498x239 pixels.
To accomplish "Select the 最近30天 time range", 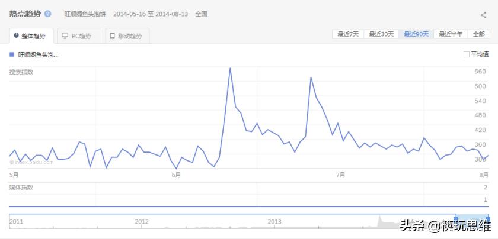I will 381,34.
